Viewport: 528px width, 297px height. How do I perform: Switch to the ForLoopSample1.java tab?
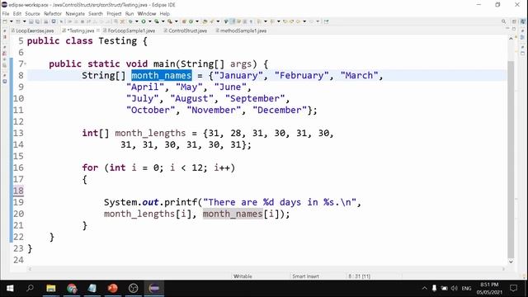pos(130,31)
